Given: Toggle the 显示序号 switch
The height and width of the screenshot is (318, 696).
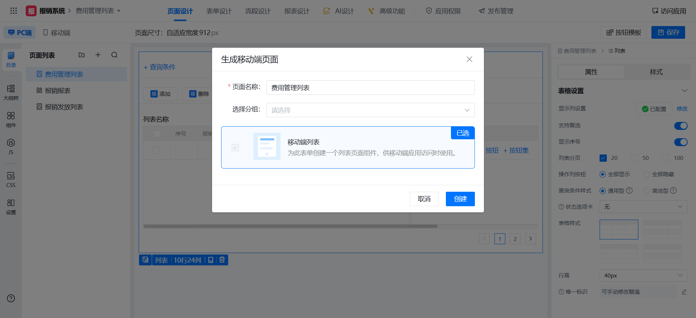Looking at the screenshot, I should pos(680,142).
